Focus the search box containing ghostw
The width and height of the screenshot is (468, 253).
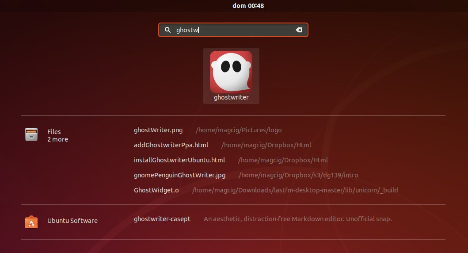(233, 30)
